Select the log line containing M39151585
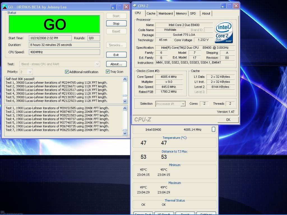The height and width of the screenshot is (215, 287). 57,108
